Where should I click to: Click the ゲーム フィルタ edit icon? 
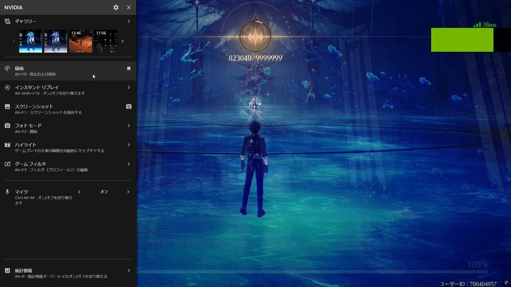click(x=7, y=164)
